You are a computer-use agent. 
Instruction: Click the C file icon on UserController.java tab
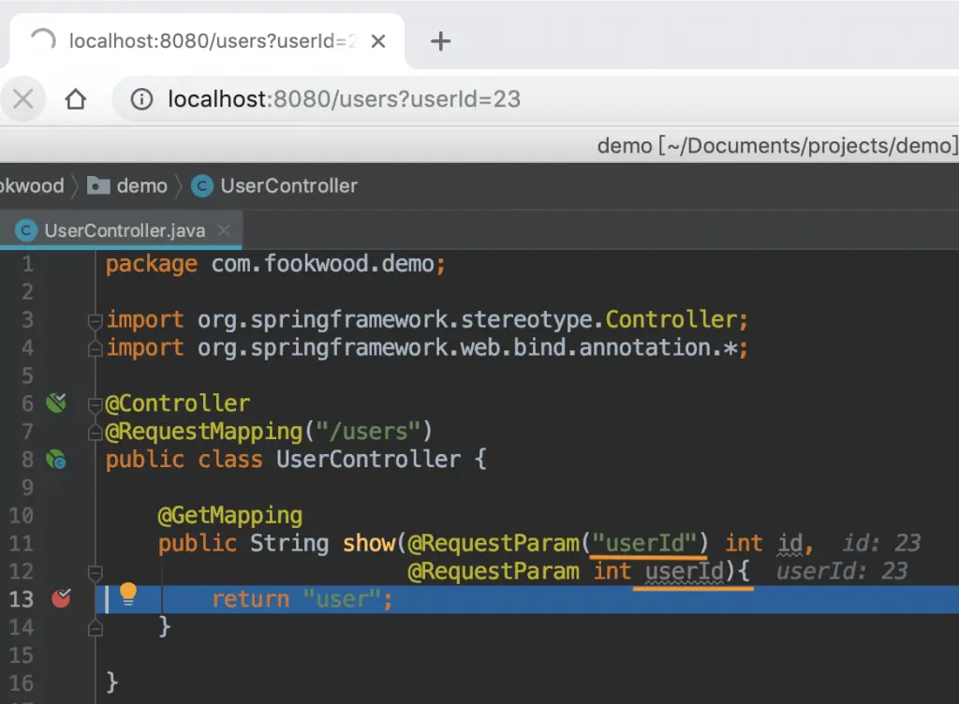pos(25,230)
